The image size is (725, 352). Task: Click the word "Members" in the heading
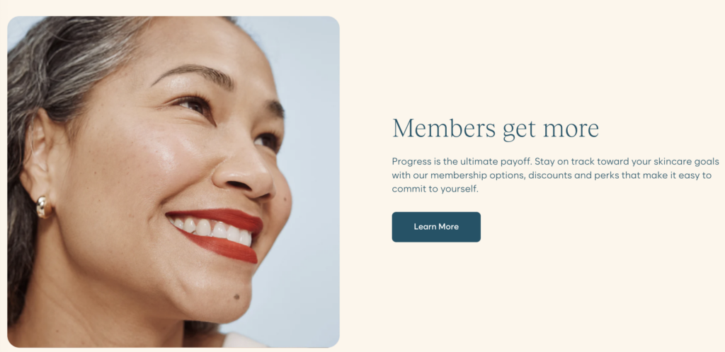(x=445, y=128)
